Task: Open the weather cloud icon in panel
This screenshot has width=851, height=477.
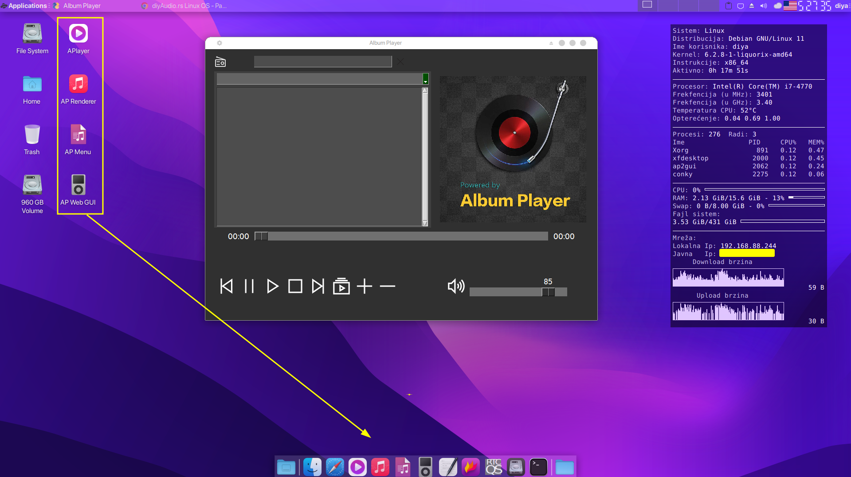Action: tap(778, 6)
